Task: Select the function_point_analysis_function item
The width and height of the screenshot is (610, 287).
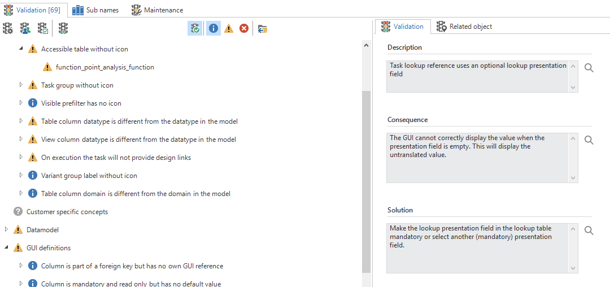Action: [104, 67]
